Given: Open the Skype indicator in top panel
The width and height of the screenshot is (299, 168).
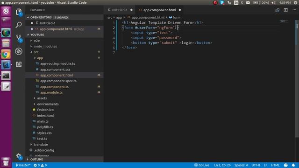Looking at the screenshot, I should (222, 3).
